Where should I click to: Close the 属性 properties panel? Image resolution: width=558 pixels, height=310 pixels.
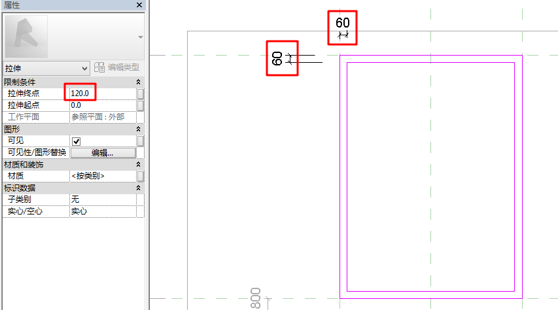point(139,5)
